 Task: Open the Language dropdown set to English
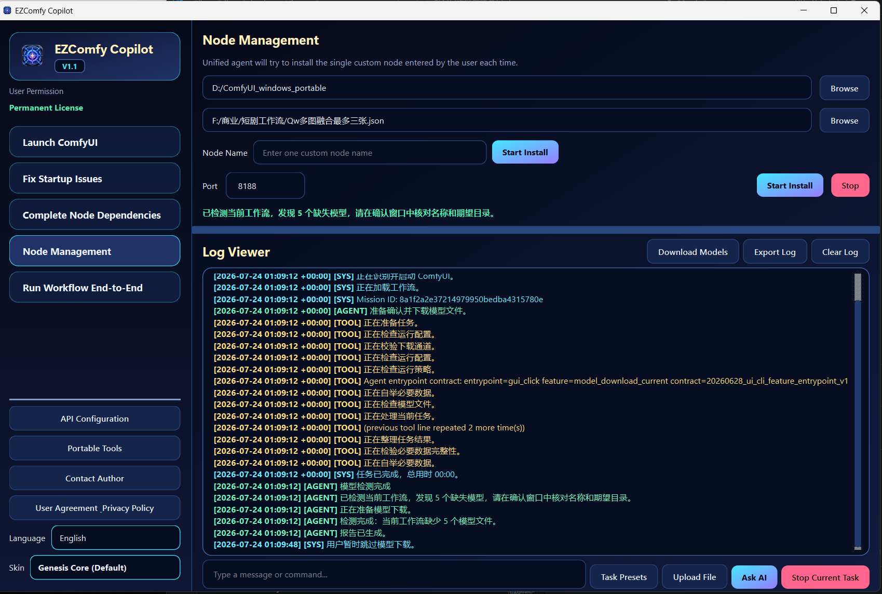click(116, 538)
